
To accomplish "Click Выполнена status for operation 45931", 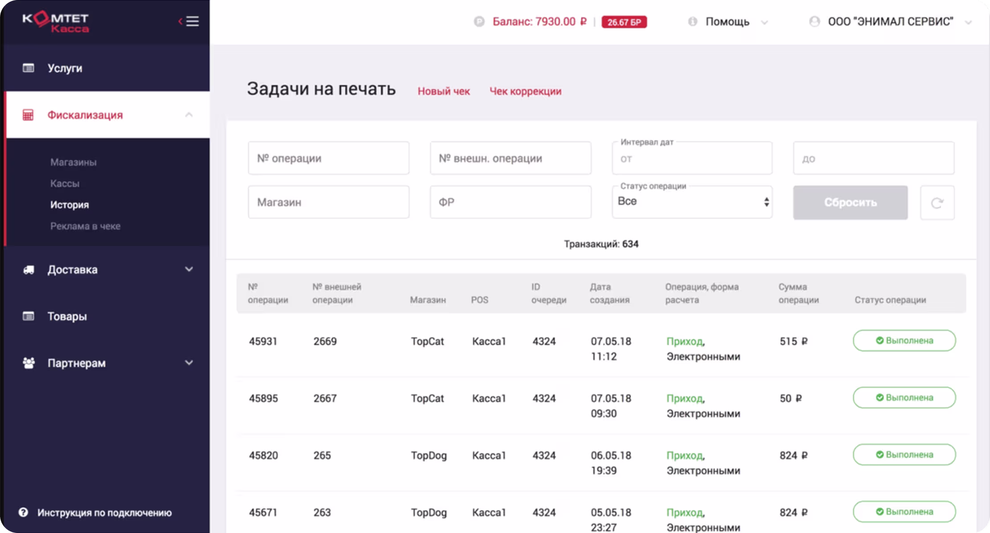I will (904, 340).
